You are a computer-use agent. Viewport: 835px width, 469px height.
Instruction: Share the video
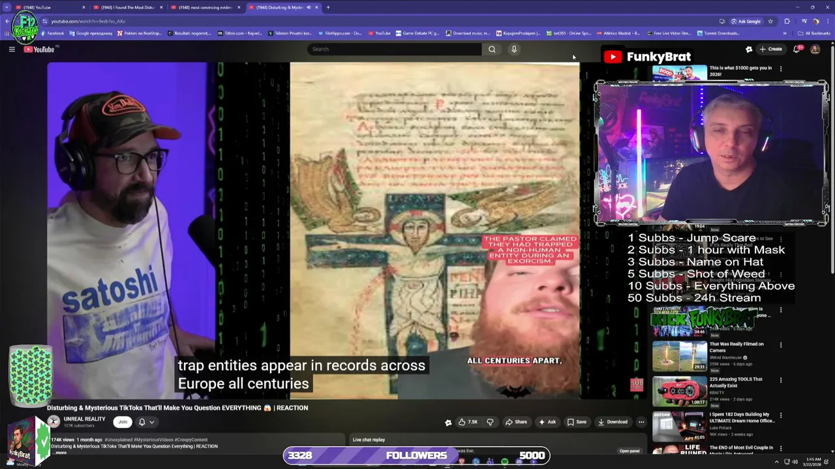516,421
